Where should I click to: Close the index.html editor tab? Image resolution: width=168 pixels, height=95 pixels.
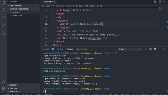coord(55,2)
